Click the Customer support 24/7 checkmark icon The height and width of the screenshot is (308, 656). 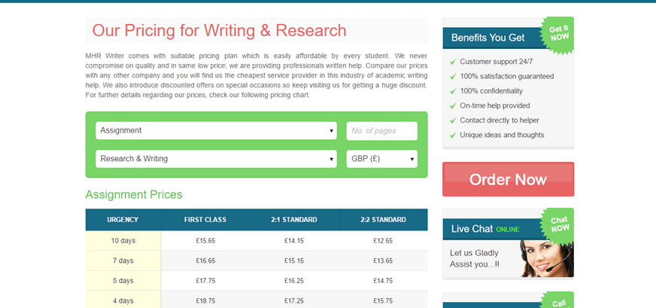(453, 62)
